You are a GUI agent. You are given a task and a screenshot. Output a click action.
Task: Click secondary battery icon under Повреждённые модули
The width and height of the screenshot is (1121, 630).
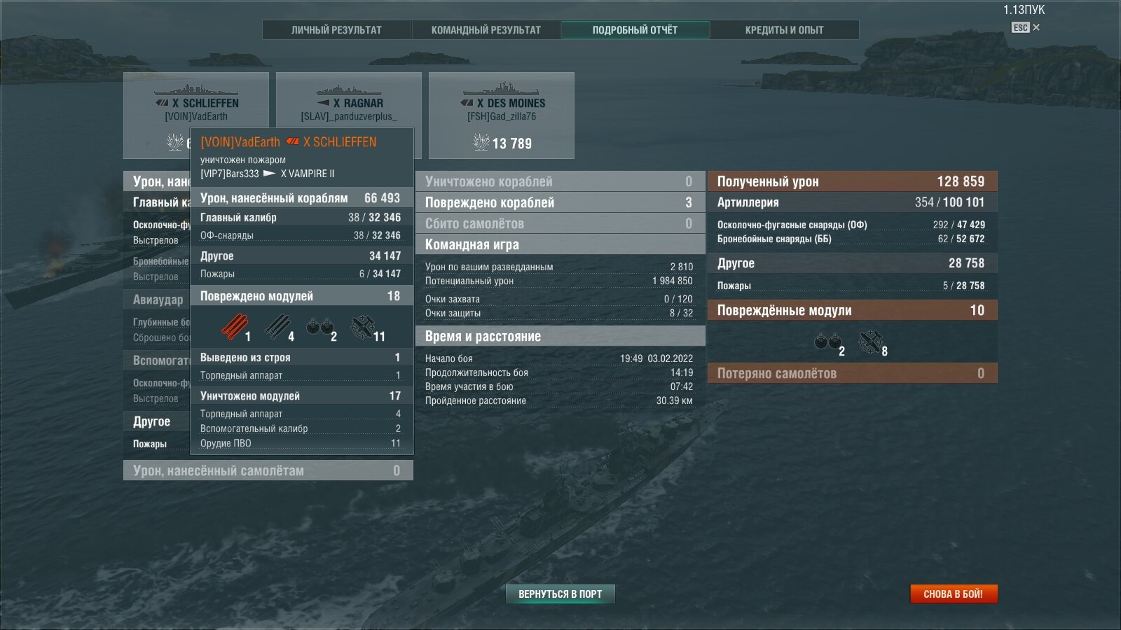pyautogui.click(x=827, y=342)
